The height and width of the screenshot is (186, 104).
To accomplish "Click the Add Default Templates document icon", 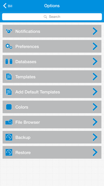I will coord(9,92).
